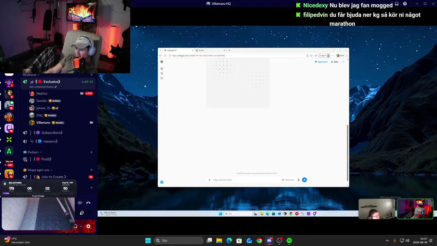Add a channel to Skapa eget rum category
Viewport: 437px width, 246px height.
(x=91, y=170)
